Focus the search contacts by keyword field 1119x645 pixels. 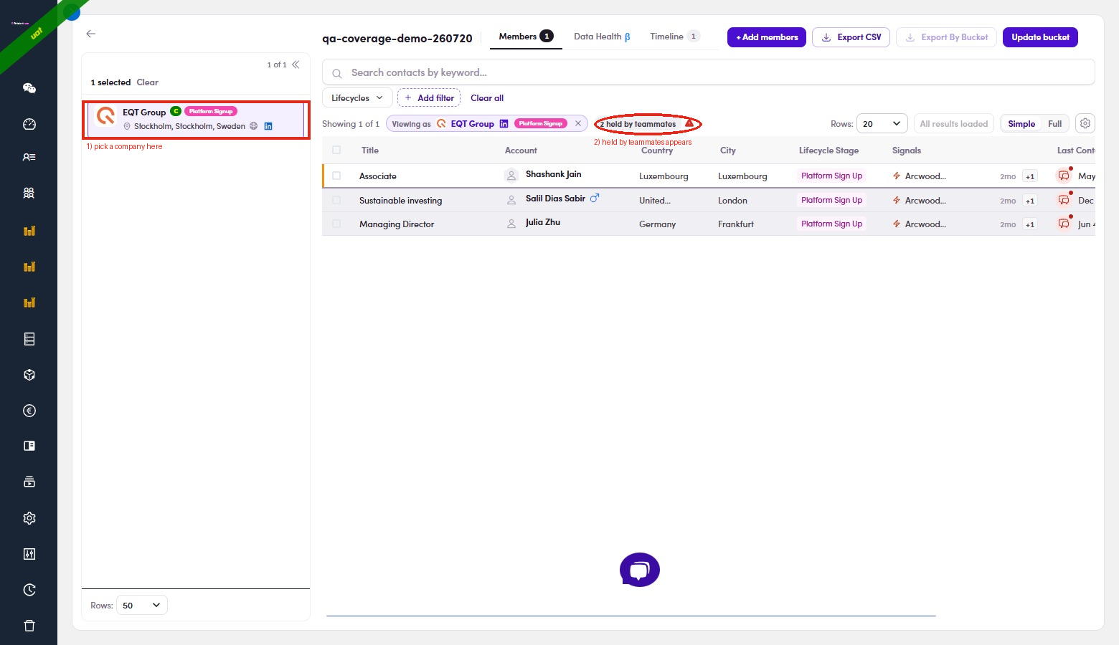709,72
